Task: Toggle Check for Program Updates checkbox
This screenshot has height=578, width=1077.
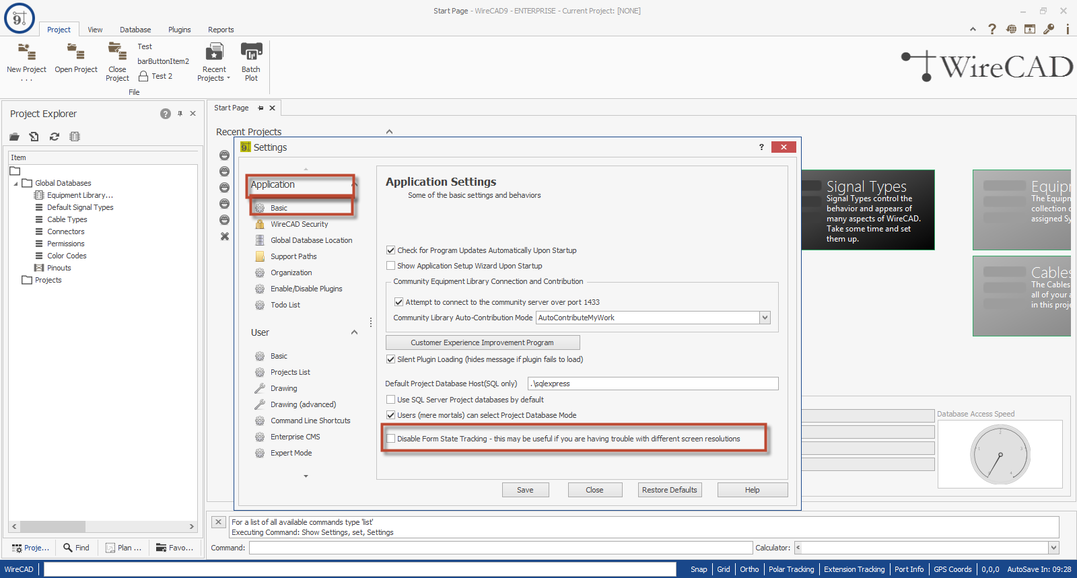Action: click(x=390, y=250)
